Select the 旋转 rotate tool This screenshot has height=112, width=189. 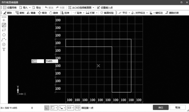pos(54,13)
